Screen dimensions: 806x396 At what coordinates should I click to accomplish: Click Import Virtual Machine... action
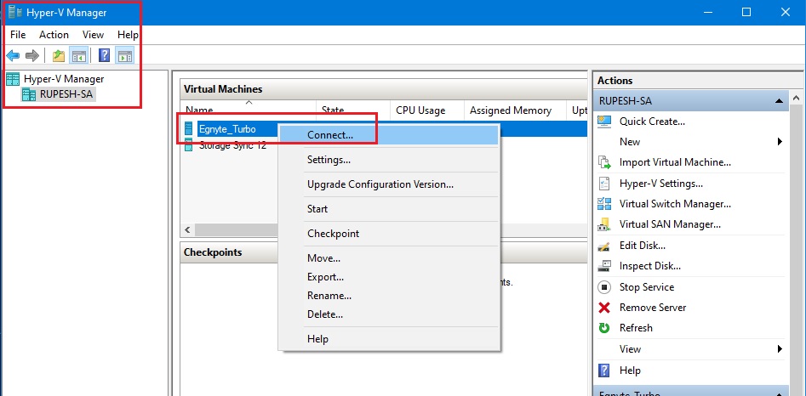[x=675, y=162]
